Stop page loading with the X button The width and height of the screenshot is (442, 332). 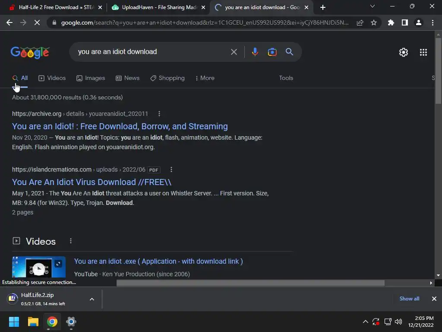click(37, 22)
